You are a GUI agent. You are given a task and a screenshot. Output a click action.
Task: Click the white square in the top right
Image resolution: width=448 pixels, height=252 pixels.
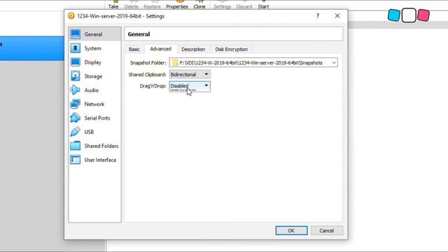409,15
